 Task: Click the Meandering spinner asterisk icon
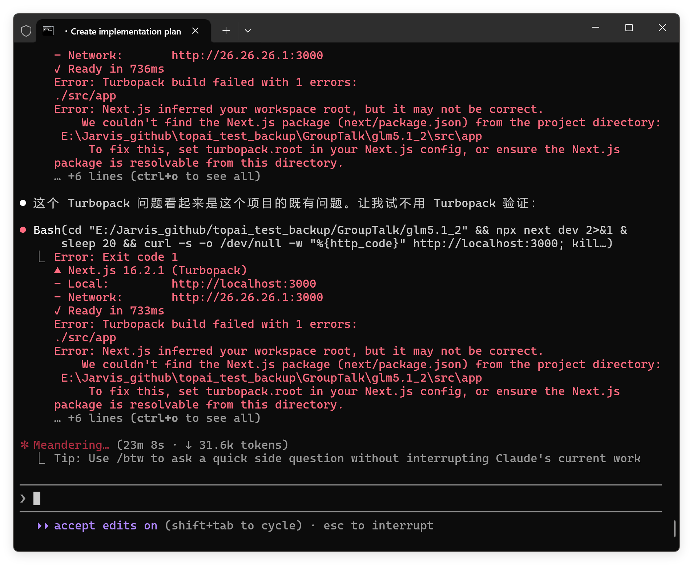(25, 445)
